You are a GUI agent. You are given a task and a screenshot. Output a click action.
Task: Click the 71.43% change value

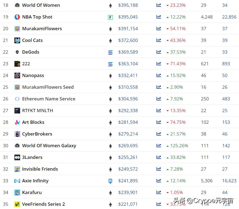pyautogui.click(x=178, y=64)
